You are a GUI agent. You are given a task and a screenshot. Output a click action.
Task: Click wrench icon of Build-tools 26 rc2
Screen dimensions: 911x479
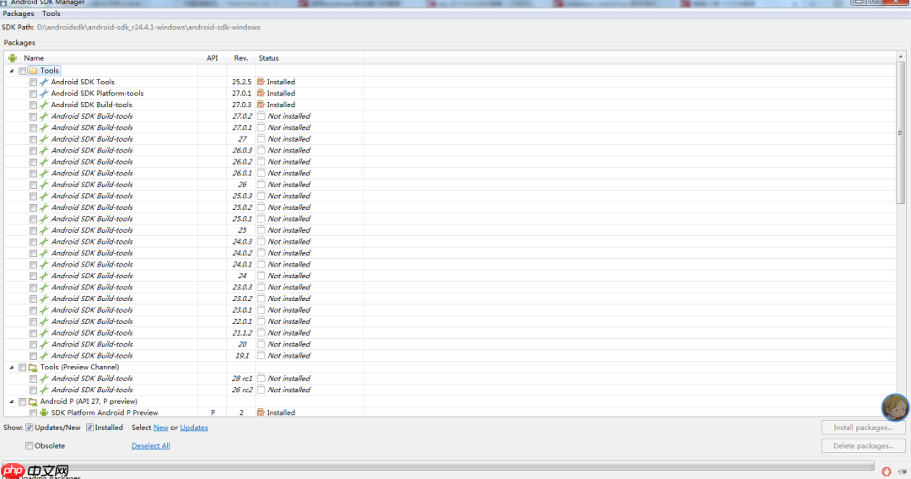click(44, 390)
